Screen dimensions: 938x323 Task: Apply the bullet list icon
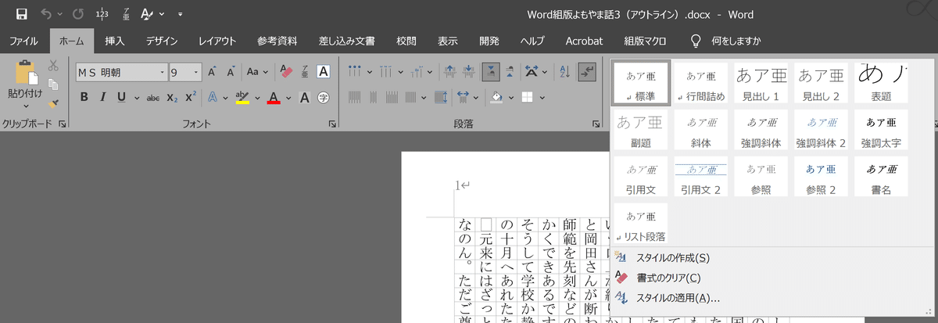coord(356,72)
